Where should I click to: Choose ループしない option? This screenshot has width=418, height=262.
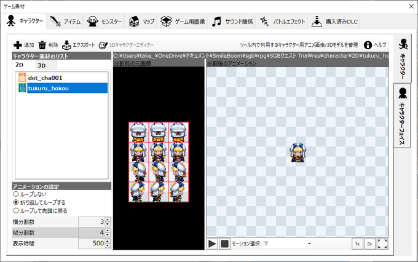pos(16,194)
